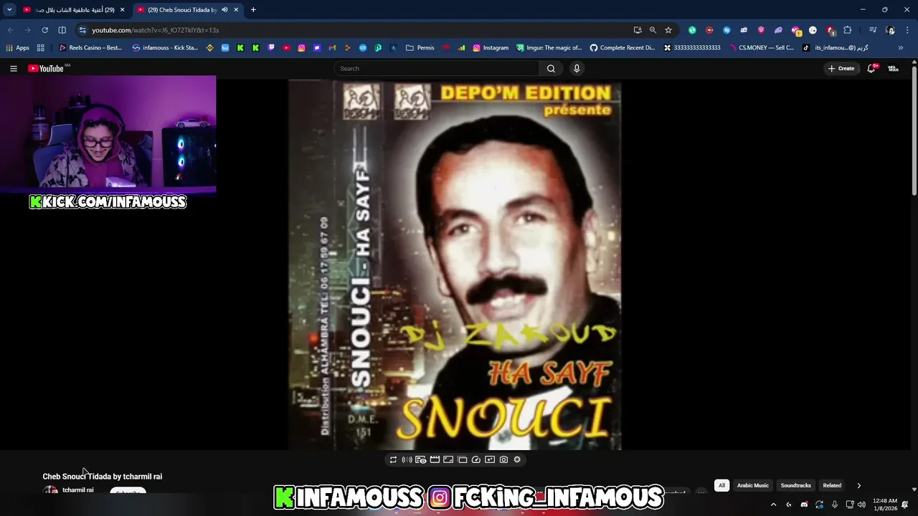
Task: Click the speedometer playback speed icon below video
Action: [475, 459]
